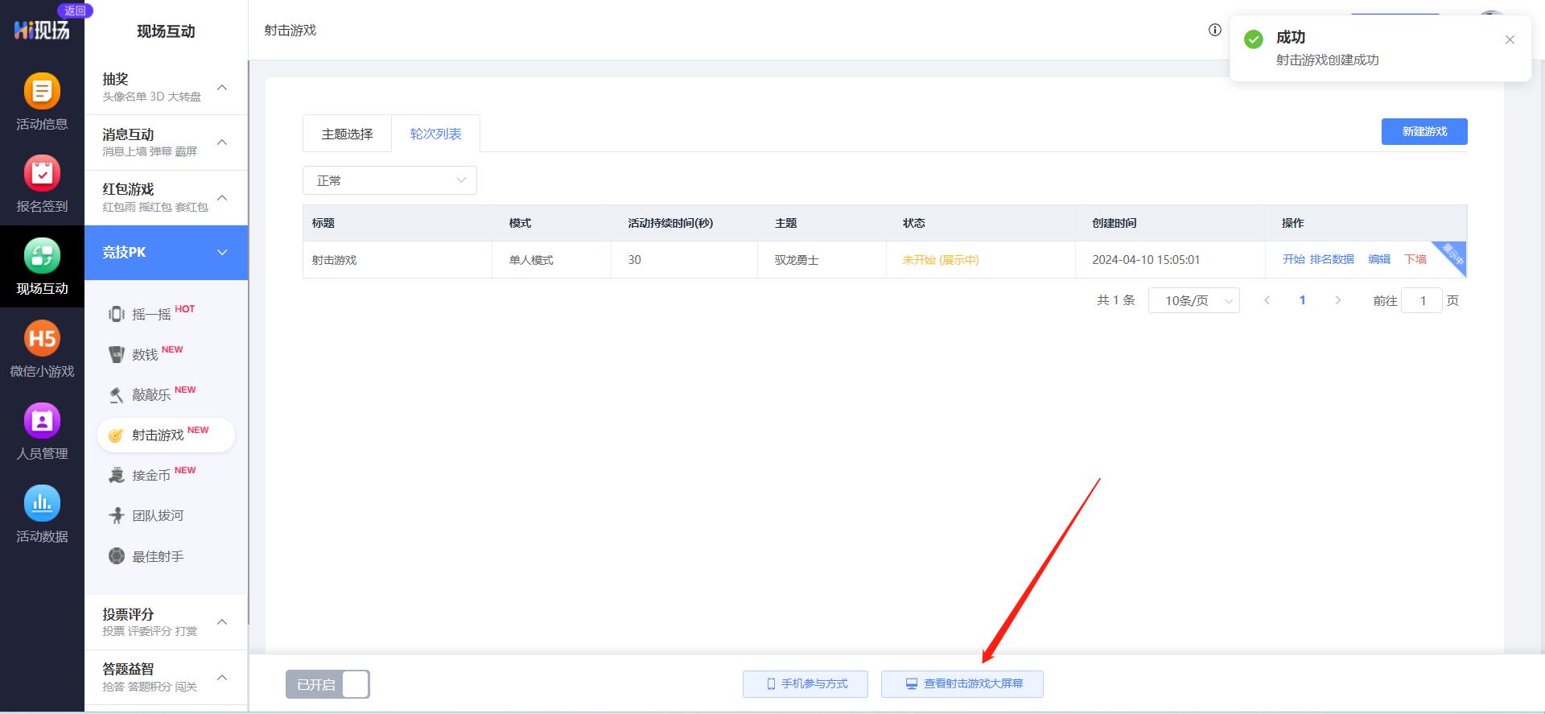Viewport: 1545px width, 714px height.
Task: Click the page number input field
Action: tap(1422, 300)
